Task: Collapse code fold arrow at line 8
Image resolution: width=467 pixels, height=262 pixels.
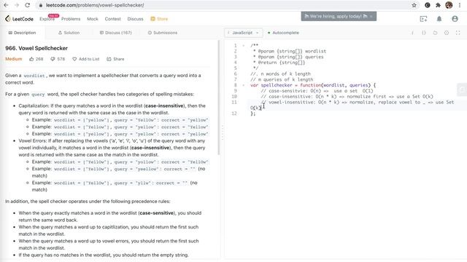Action: click(243, 85)
